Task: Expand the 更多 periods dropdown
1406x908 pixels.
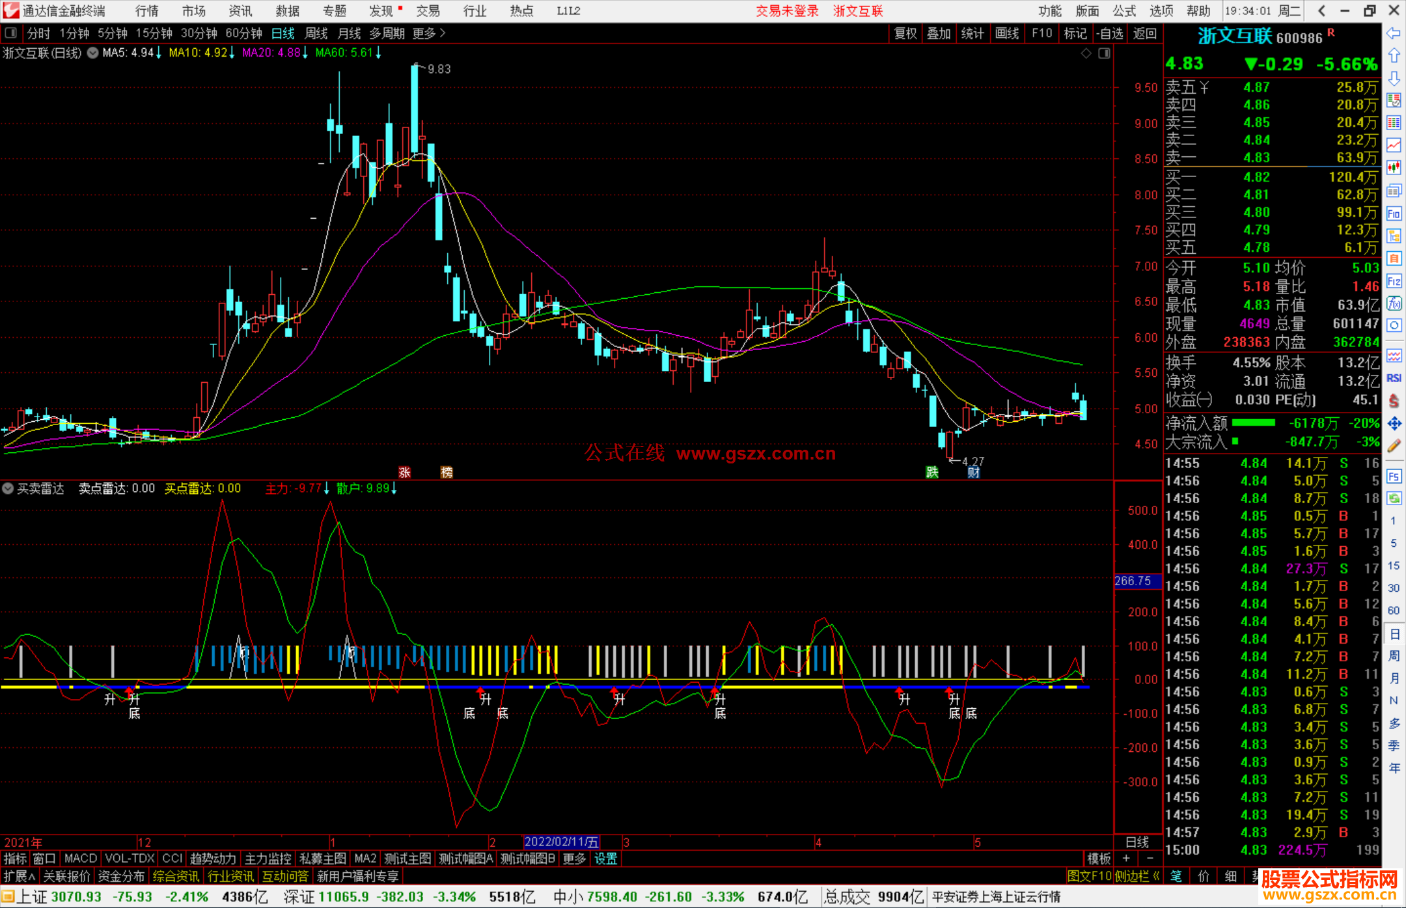Action: tap(429, 33)
